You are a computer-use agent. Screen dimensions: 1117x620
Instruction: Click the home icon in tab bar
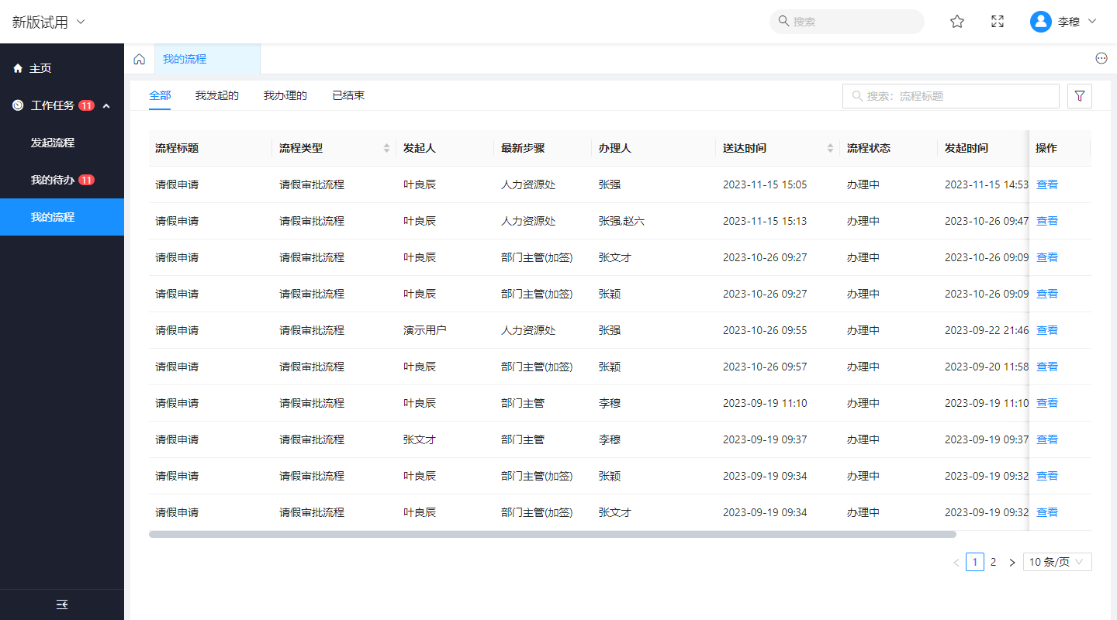[140, 59]
